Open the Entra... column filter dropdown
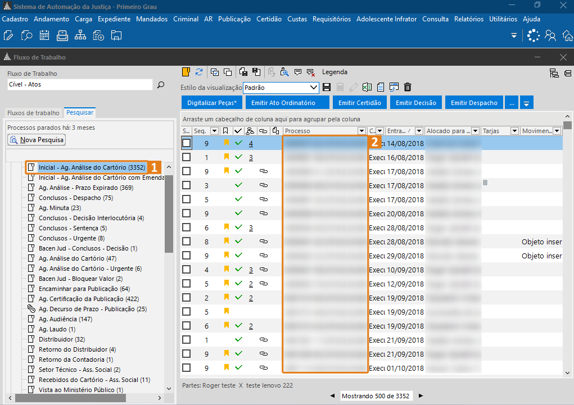Screen dimensions: 574x405 (x=419, y=131)
